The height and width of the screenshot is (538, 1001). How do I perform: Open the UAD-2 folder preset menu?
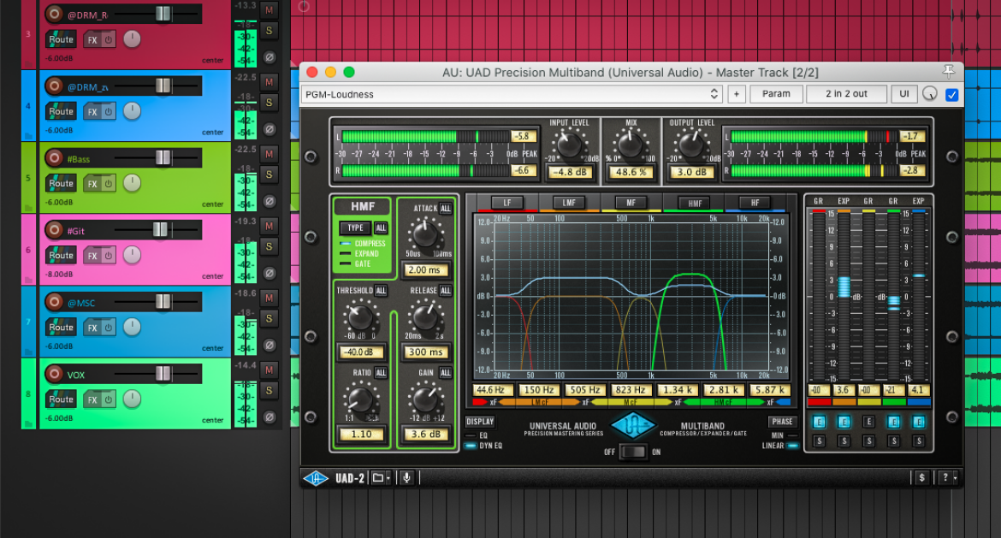tap(381, 477)
